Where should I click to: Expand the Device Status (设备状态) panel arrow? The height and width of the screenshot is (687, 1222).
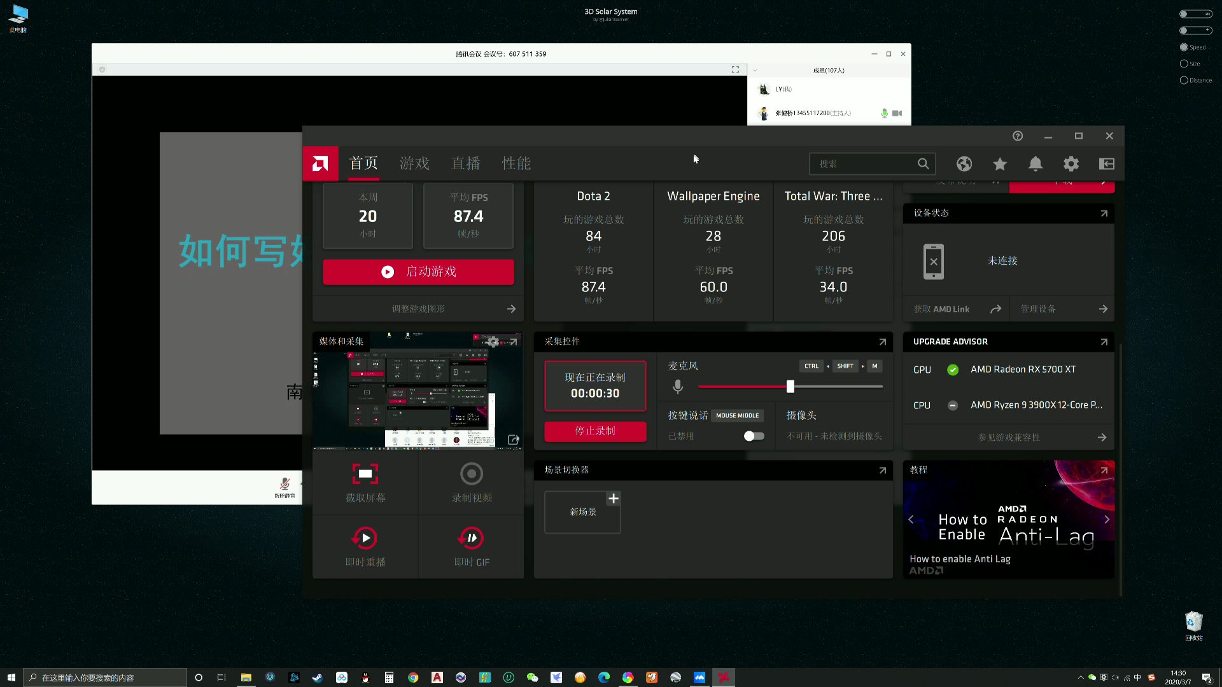tap(1104, 214)
